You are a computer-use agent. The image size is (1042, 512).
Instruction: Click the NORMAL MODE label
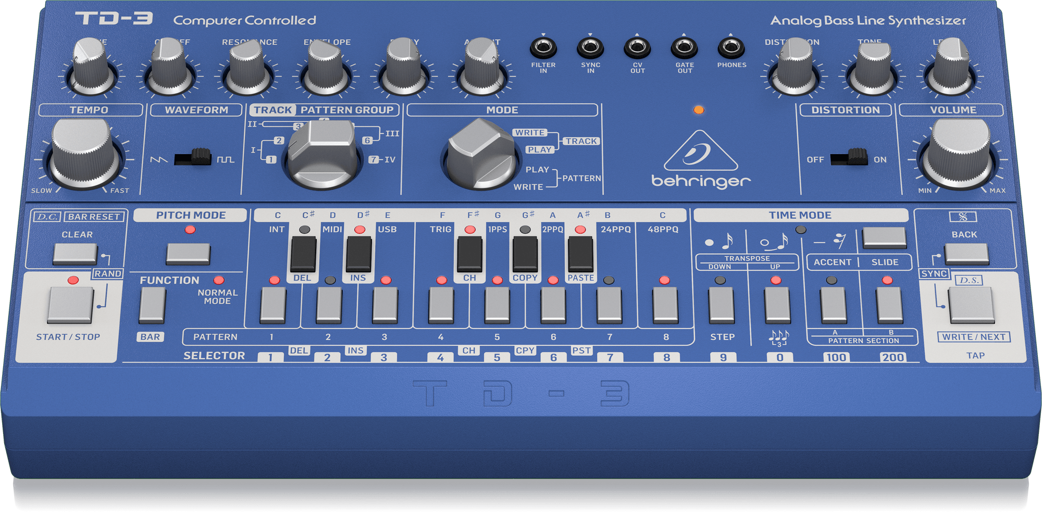[218, 297]
